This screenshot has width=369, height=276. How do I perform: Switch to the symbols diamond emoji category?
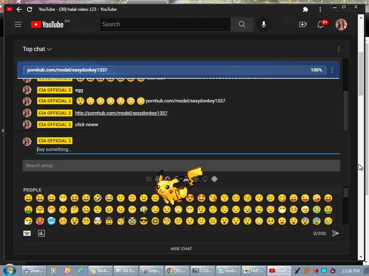click(x=214, y=179)
